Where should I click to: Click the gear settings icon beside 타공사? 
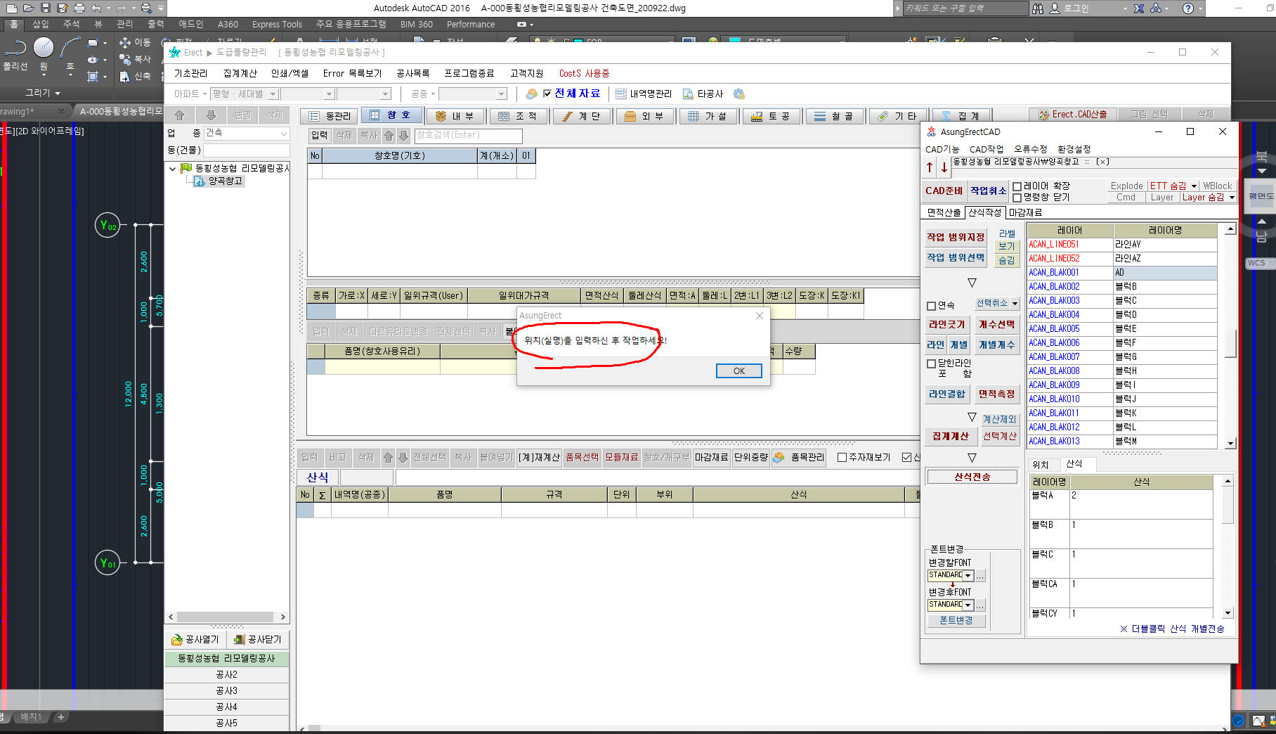pyautogui.click(x=738, y=94)
